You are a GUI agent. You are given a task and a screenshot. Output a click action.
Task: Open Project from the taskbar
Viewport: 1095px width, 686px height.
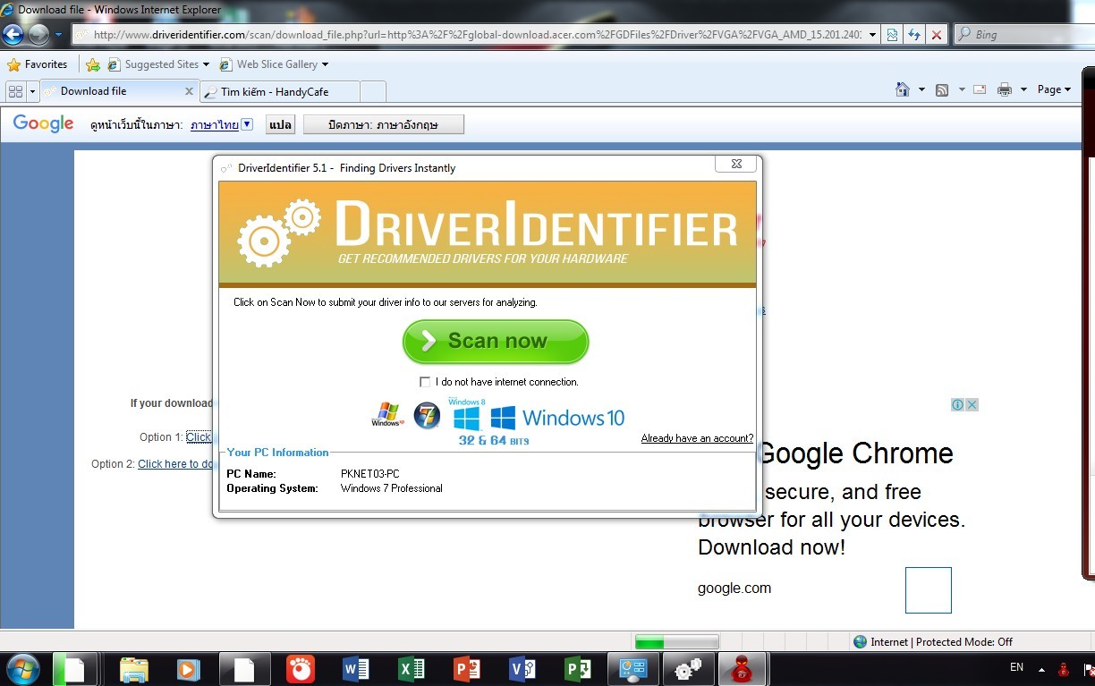pyautogui.click(x=577, y=670)
